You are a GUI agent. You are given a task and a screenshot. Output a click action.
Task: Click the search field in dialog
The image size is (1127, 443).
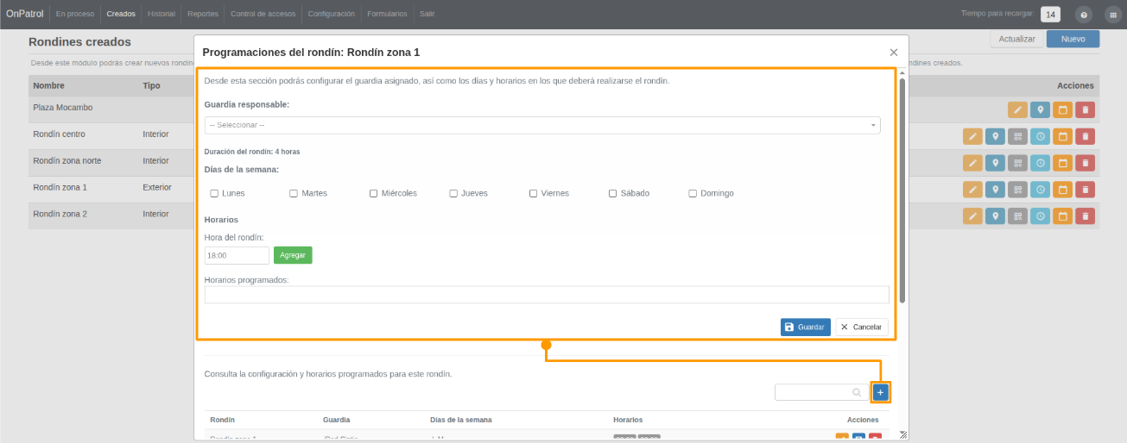tap(821, 392)
